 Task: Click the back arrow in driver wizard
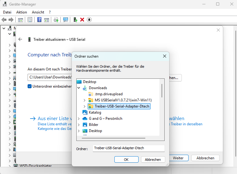click(x=20, y=40)
